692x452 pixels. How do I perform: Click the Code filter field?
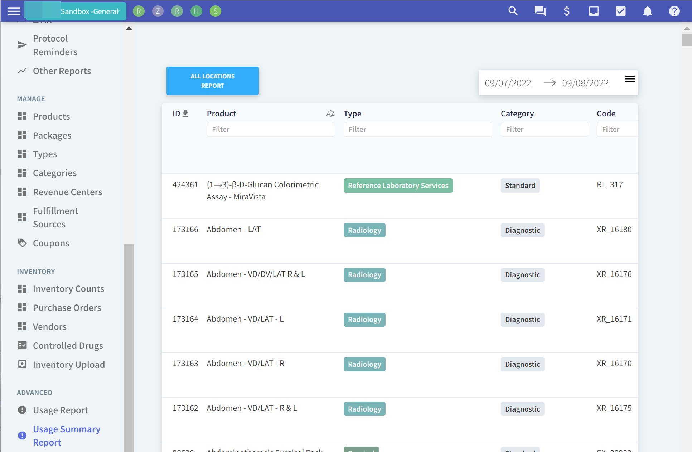[x=617, y=129]
